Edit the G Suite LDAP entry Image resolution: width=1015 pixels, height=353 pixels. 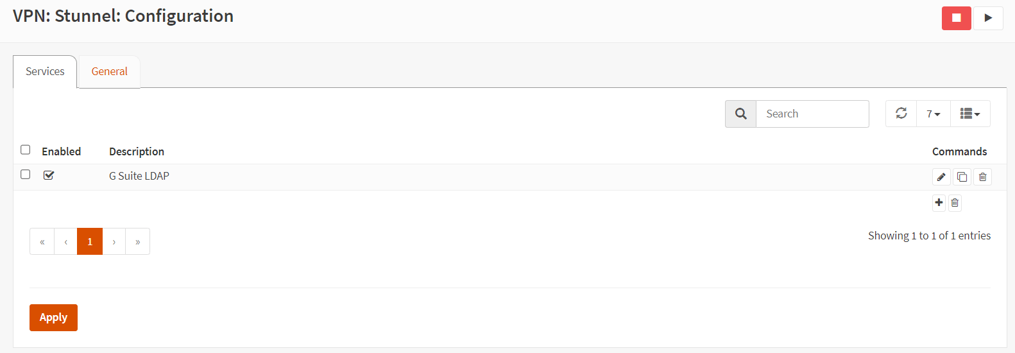pos(941,177)
